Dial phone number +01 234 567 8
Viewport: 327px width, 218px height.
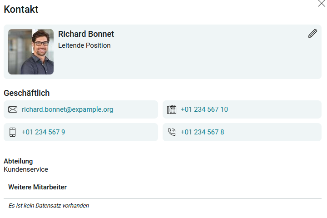tap(202, 132)
